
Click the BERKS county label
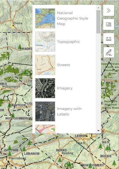point(61,150)
